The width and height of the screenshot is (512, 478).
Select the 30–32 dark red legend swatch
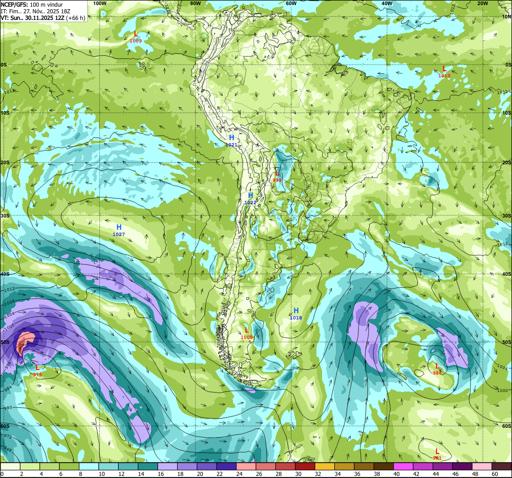click(x=305, y=467)
